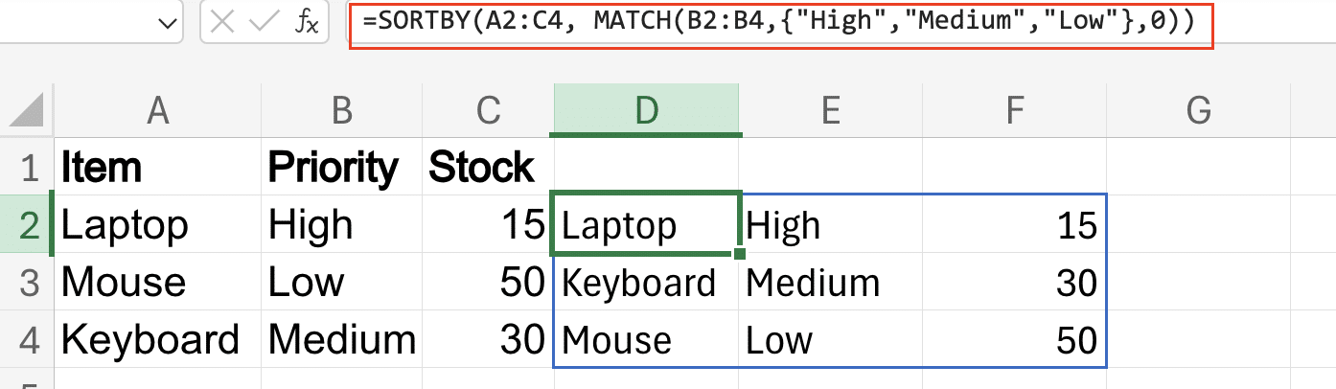Select the Medium cell in column E
The width and height of the screenshot is (1336, 389).
click(831, 282)
